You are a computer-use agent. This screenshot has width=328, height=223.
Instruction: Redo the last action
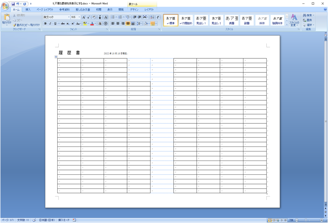click(x=25, y=4)
